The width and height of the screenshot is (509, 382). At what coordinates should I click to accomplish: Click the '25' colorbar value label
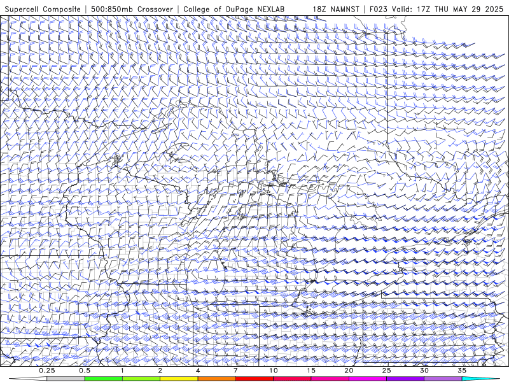tap(386, 371)
